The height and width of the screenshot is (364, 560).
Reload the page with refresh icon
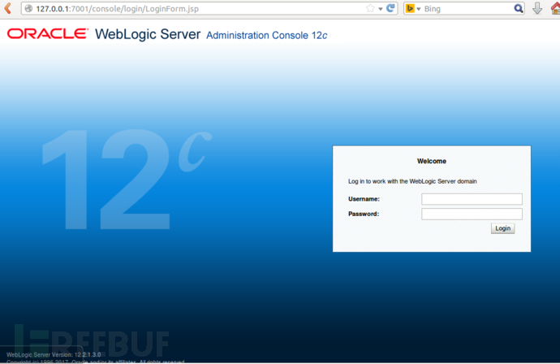click(390, 8)
